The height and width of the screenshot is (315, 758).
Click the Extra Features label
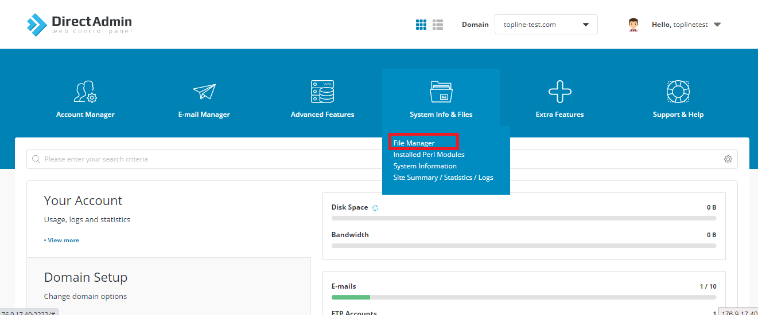(560, 115)
